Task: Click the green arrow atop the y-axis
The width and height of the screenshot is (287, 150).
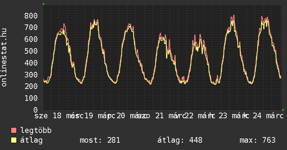Action: point(43,4)
